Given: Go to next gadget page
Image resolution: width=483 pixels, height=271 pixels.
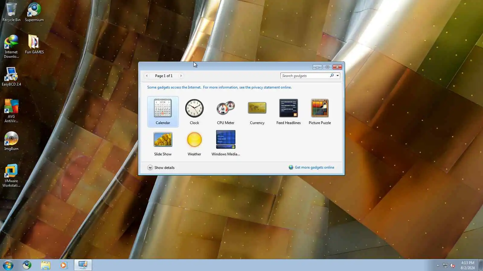Looking at the screenshot, I should click(x=181, y=76).
